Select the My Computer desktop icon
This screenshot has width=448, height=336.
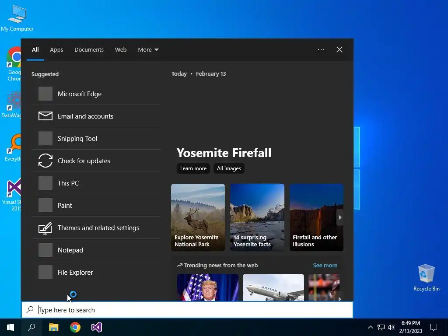click(x=17, y=17)
